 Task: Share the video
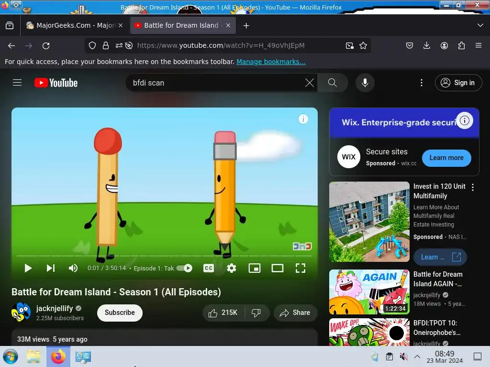coord(295,313)
